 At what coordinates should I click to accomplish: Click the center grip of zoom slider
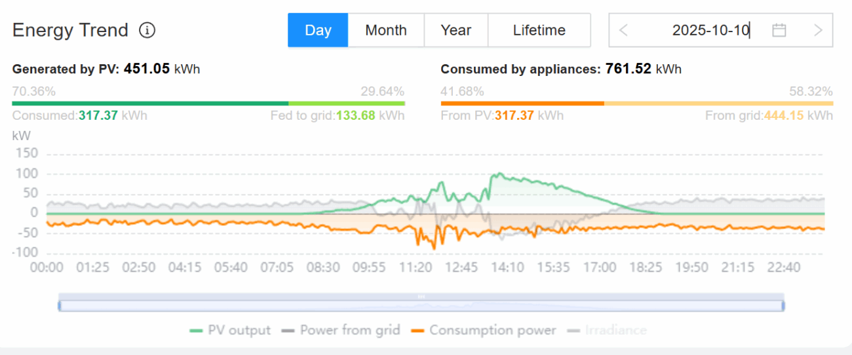click(x=421, y=297)
